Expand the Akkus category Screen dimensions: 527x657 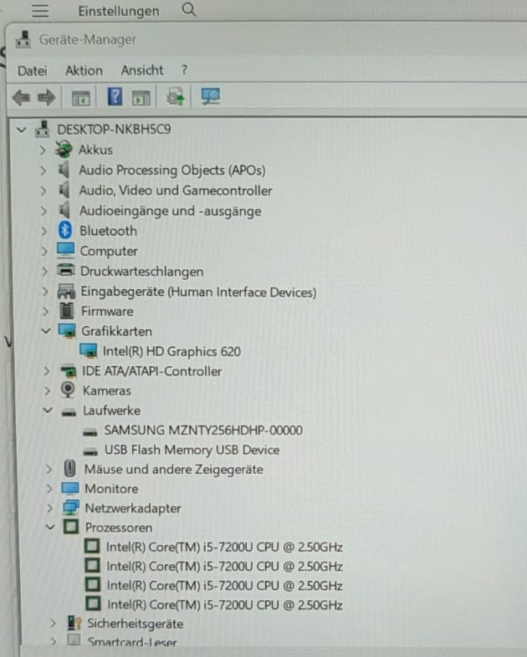tap(43, 150)
